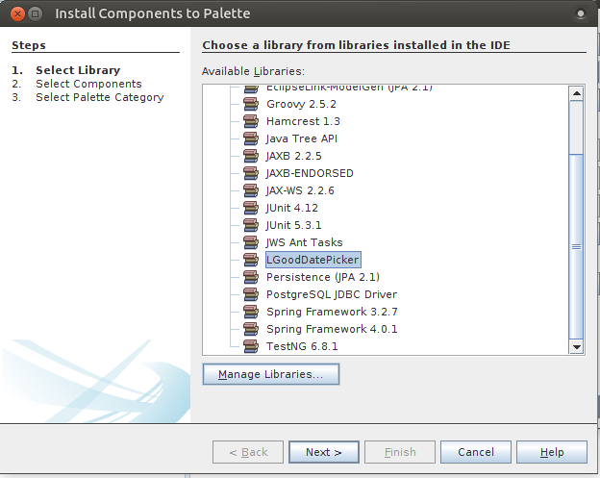This screenshot has height=478, width=600.
Task: Pick TestNG 6.8.1 from libraries
Action: [x=302, y=346]
